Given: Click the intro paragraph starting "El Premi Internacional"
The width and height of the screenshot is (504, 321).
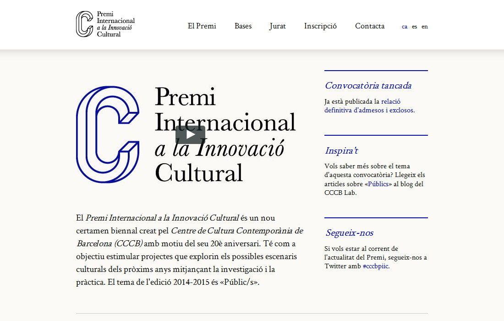Looking at the screenshot, I should [190, 250].
